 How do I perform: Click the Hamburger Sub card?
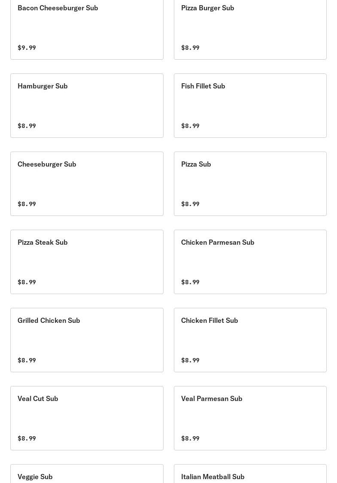87,106
